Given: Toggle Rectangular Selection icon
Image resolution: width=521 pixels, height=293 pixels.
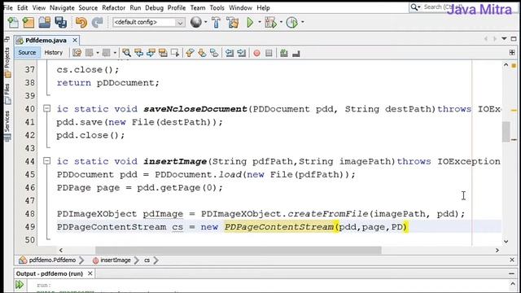Looking at the screenshot, I should [x=175, y=53].
